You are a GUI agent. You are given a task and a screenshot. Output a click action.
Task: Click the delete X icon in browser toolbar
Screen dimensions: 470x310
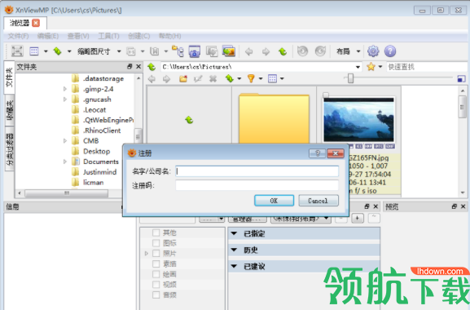click(x=213, y=79)
